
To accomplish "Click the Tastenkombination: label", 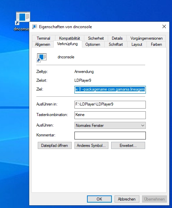I will coord(52,115).
